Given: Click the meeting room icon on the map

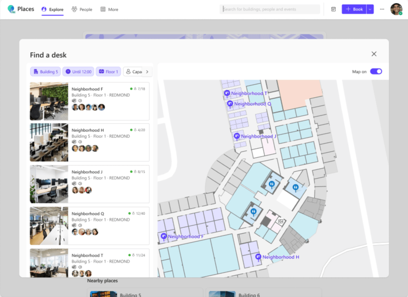Looking at the screenshot, I should pos(281,222).
